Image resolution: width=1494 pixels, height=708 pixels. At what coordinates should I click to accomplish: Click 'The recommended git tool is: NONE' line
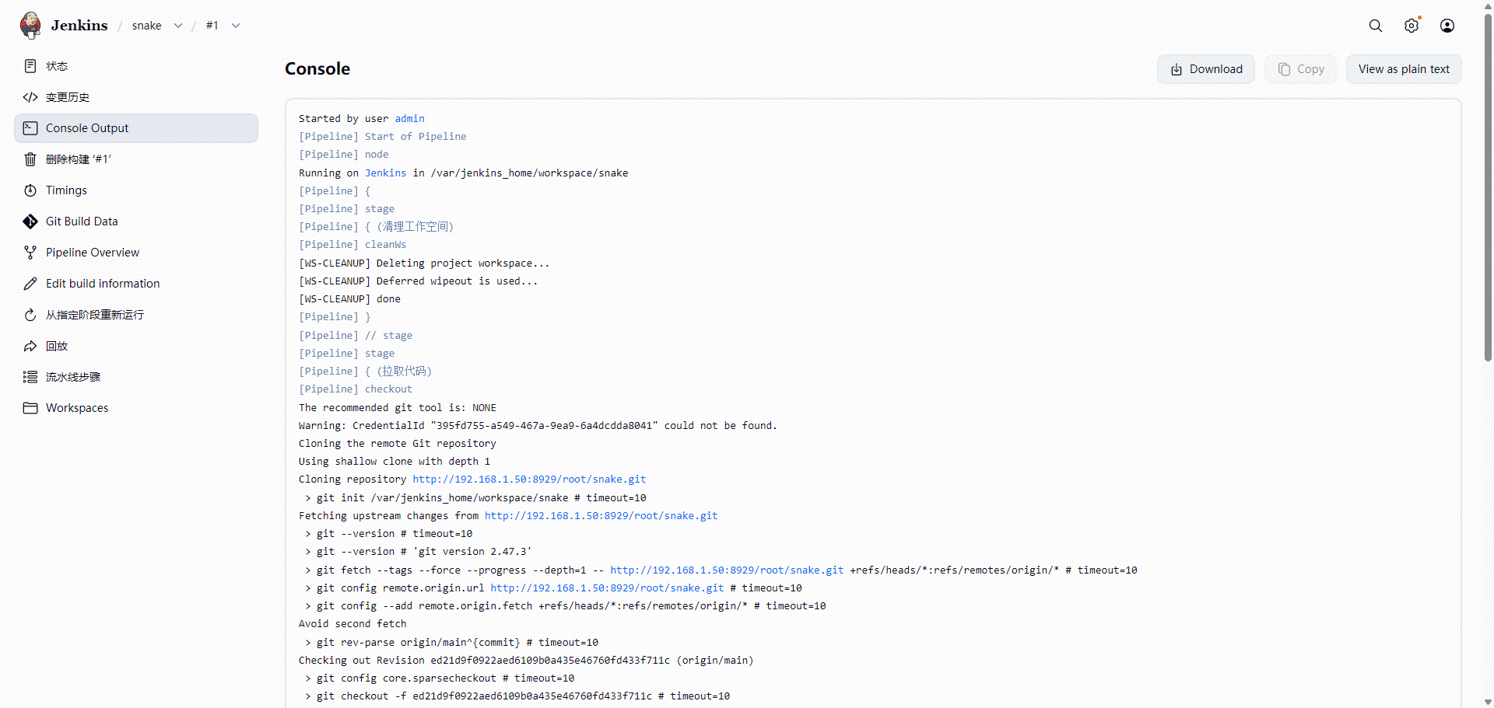coord(398,408)
